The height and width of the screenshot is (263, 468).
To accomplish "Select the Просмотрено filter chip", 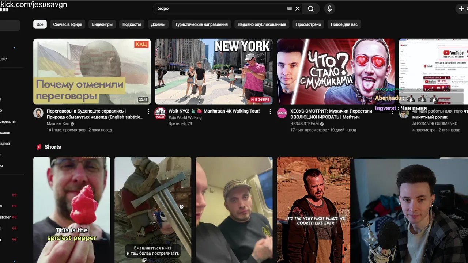I will [x=308, y=24].
